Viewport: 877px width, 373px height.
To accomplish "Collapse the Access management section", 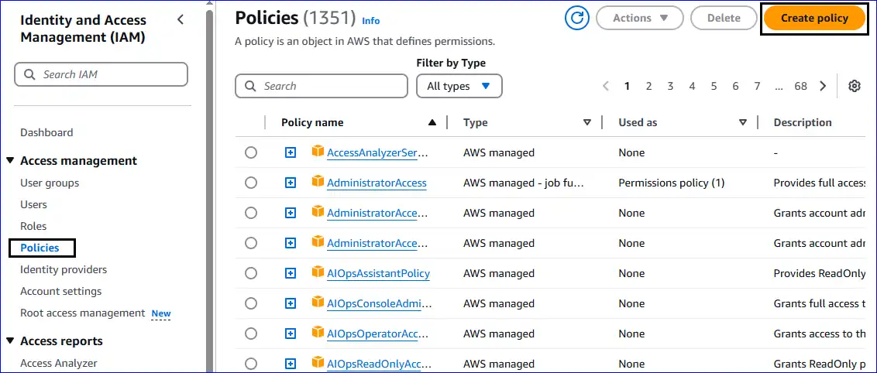I will click(x=10, y=161).
